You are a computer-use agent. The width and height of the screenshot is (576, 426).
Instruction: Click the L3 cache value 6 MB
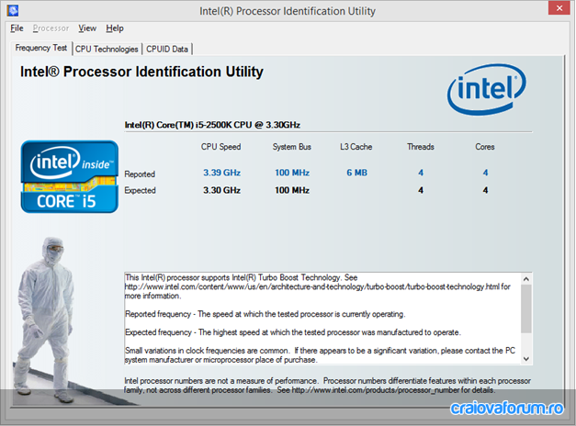pos(356,173)
